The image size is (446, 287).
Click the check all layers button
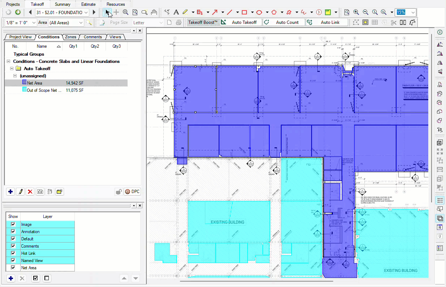pyautogui.click(x=35, y=278)
